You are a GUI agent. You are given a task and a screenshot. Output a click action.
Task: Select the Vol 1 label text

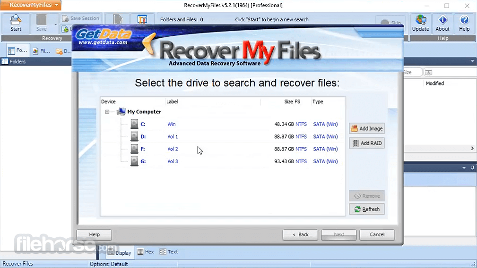[173, 136]
